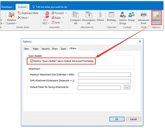Open the More delete options
The width and height of the screenshot is (165, 128).
23,18
